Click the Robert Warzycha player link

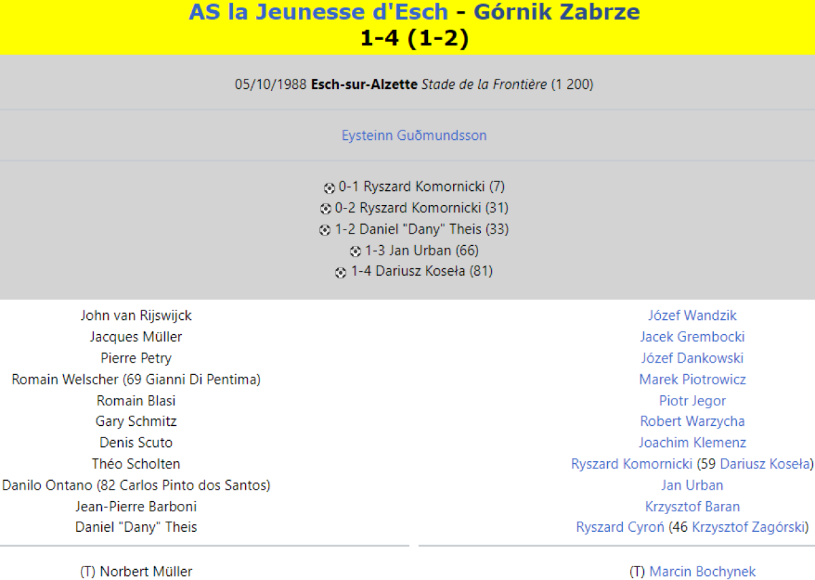[692, 421]
